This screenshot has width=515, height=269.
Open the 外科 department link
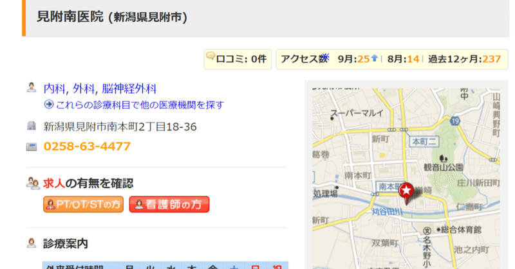click(x=83, y=89)
